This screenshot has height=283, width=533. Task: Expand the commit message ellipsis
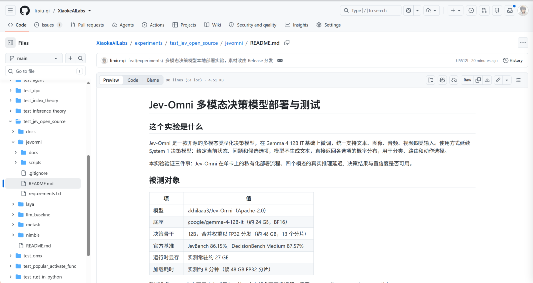click(x=280, y=61)
